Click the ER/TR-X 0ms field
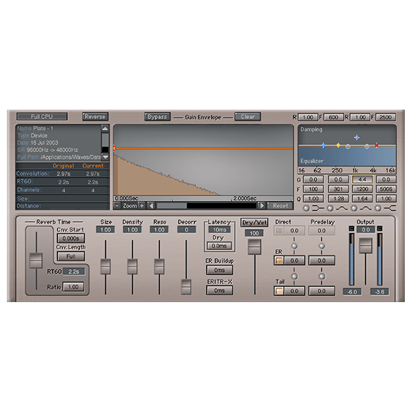This screenshot has width=411, height=411. [219, 290]
